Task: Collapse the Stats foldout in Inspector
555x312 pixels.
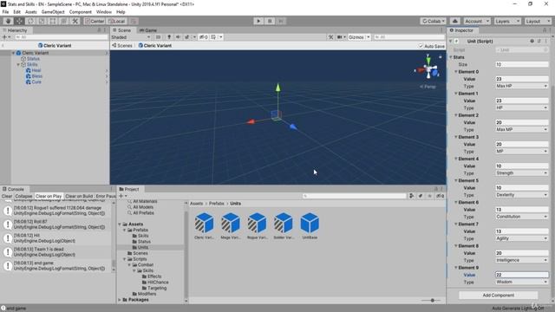Action: pos(451,57)
